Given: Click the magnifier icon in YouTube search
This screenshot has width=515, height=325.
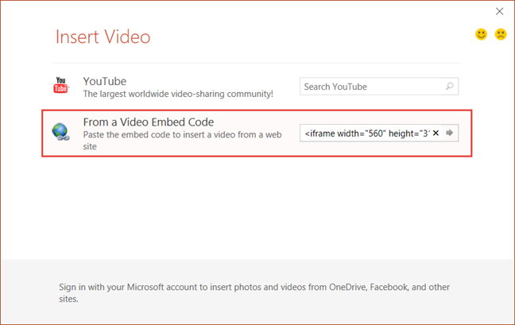Looking at the screenshot, I should coord(450,87).
